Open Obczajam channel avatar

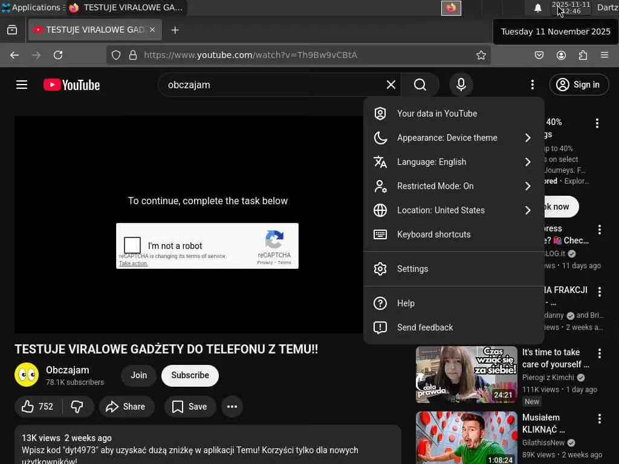click(x=27, y=375)
